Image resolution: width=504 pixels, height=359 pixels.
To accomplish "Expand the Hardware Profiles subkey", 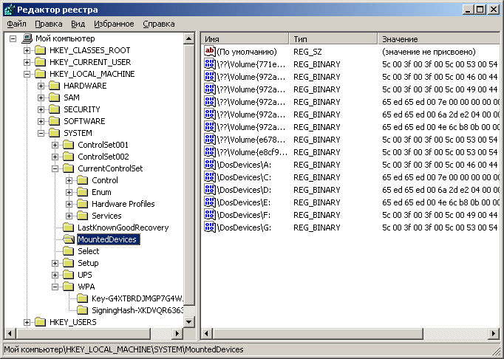I will coord(69,204).
